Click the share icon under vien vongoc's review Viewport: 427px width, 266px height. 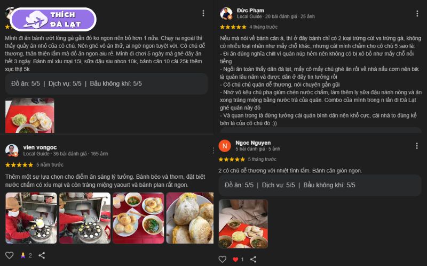pyautogui.click(x=42, y=255)
